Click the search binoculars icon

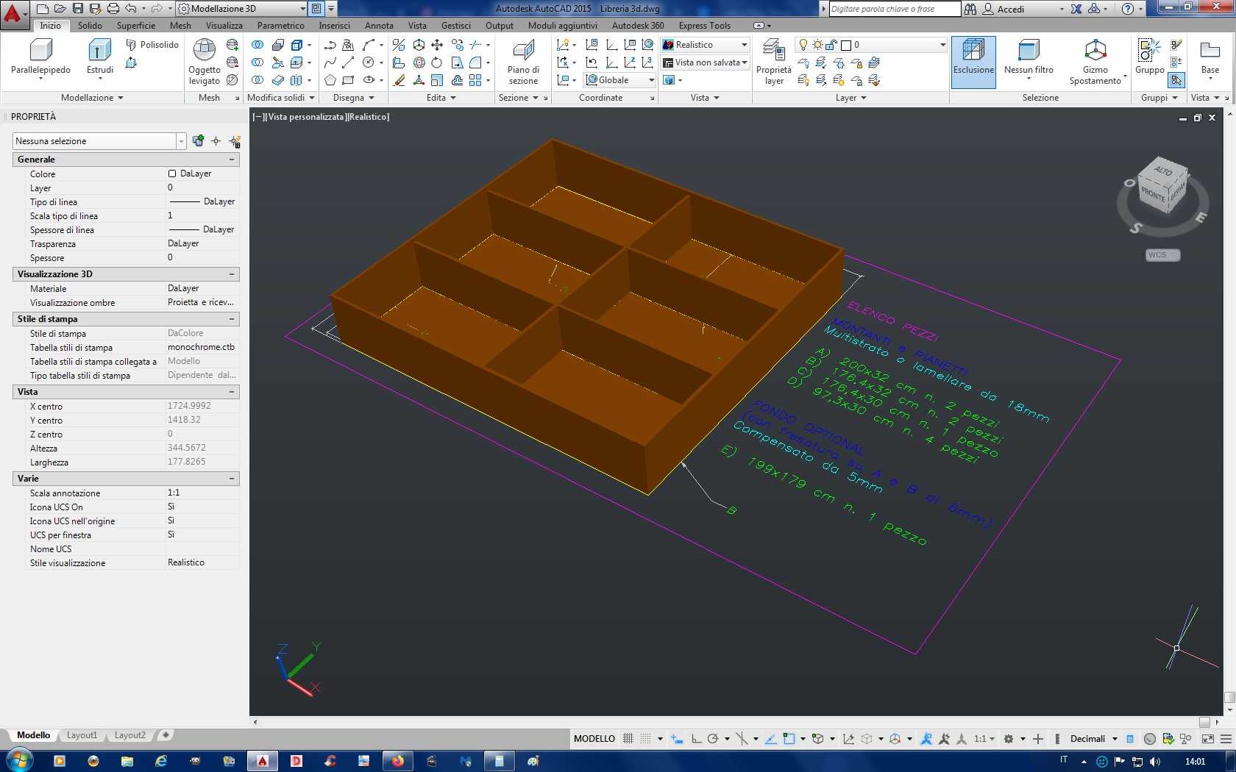(970, 9)
